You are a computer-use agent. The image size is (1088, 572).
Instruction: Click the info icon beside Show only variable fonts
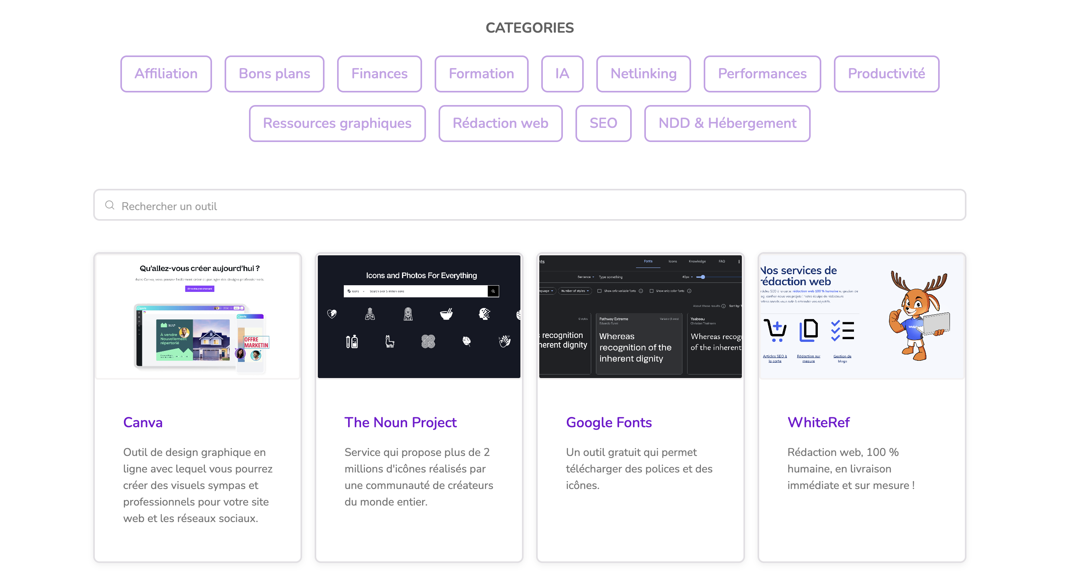tap(641, 291)
